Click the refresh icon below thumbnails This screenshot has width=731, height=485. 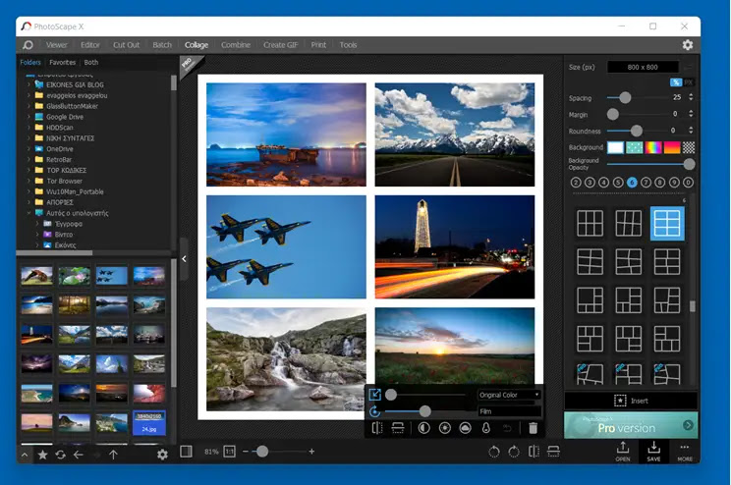coord(61,455)
